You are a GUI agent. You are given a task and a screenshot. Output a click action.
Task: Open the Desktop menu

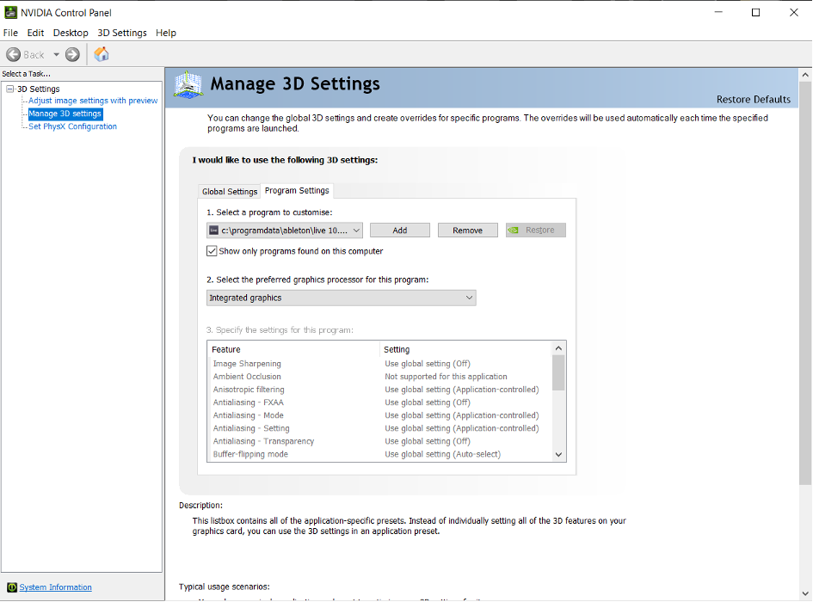(x=71, y=33)
